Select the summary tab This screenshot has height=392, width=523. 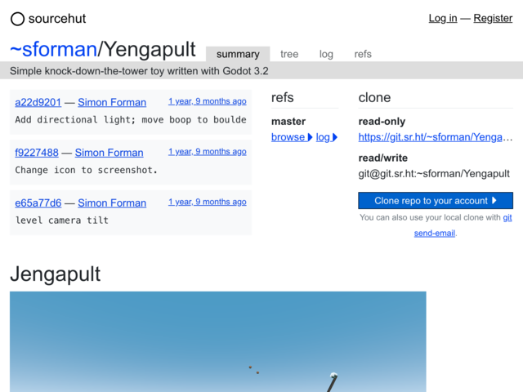(x=238, y=54)
